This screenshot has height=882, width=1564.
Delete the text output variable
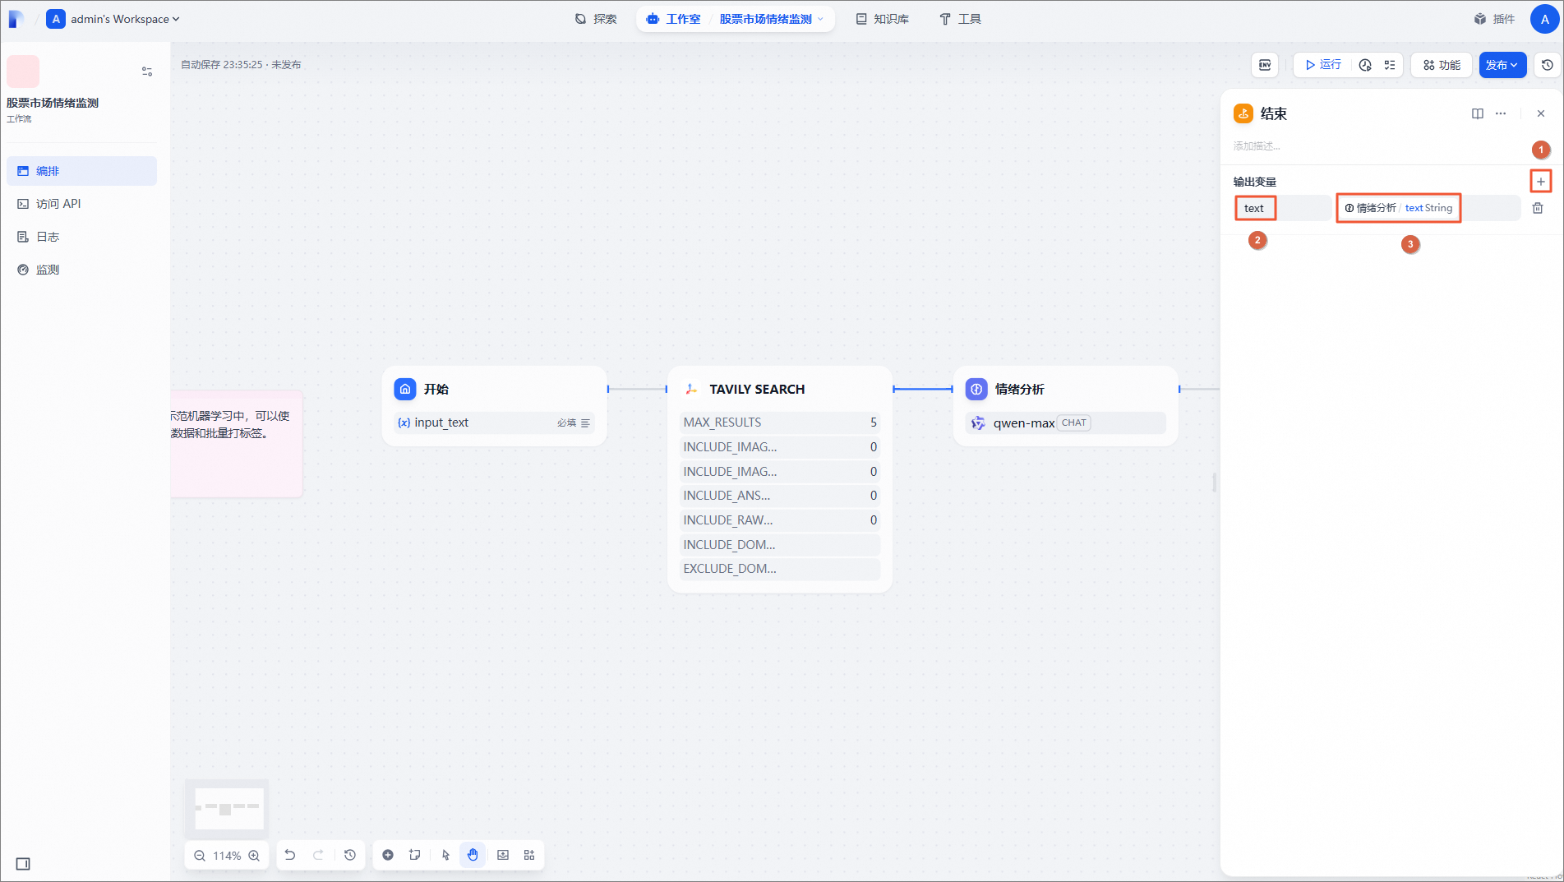[1538, 209]
